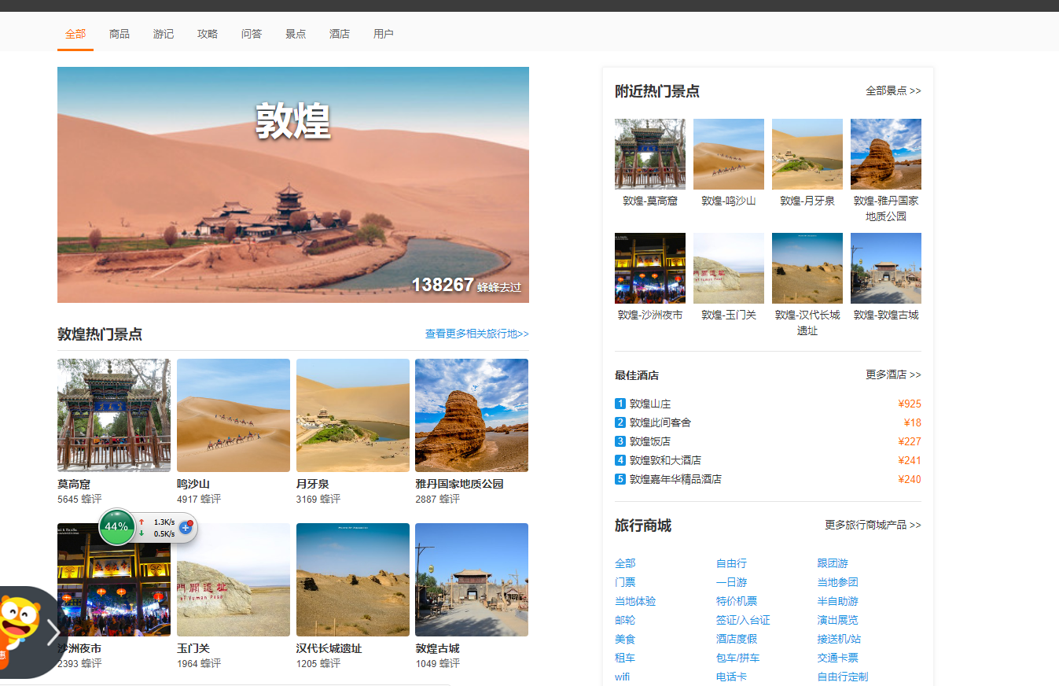The image size is (1059, 686).
Task: Open the 雅丹国家地质公园 photo under 敦煌热门景点
Action: 472,415
